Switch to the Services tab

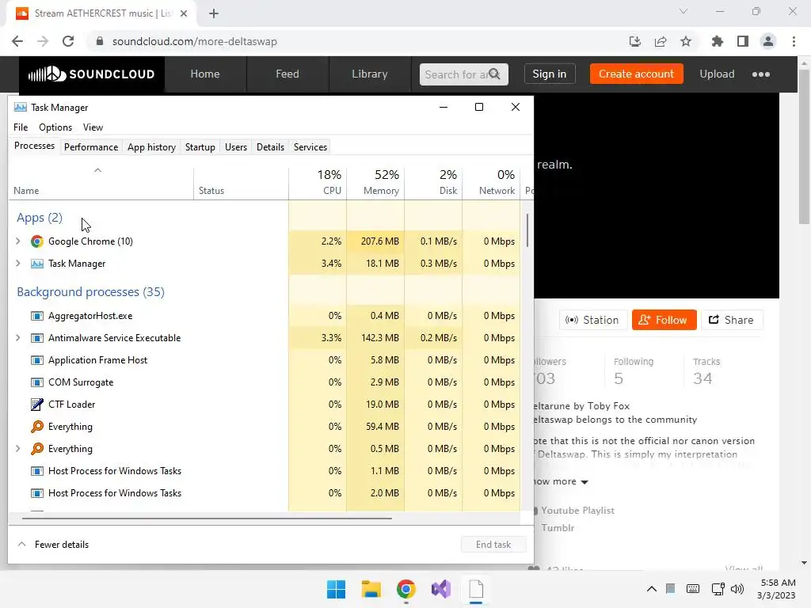pos(310,147)
